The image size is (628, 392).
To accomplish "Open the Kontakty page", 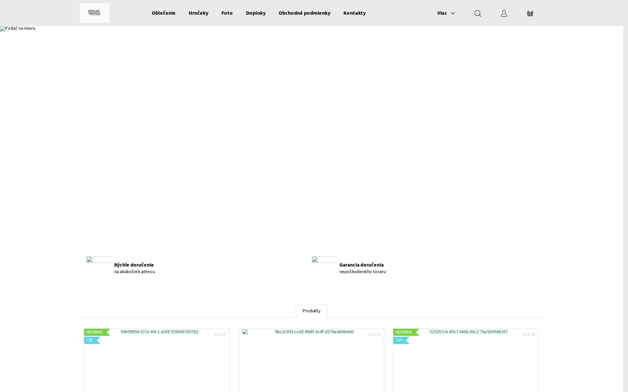I will (354, 13).
